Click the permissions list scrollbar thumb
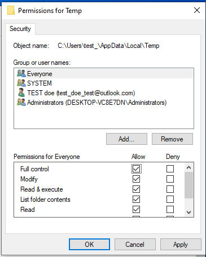Screen dimensions: 206x257 tap(189, 185)
